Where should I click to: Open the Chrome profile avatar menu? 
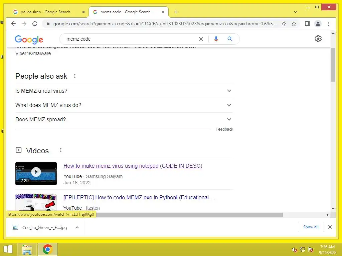coord(318,24)
